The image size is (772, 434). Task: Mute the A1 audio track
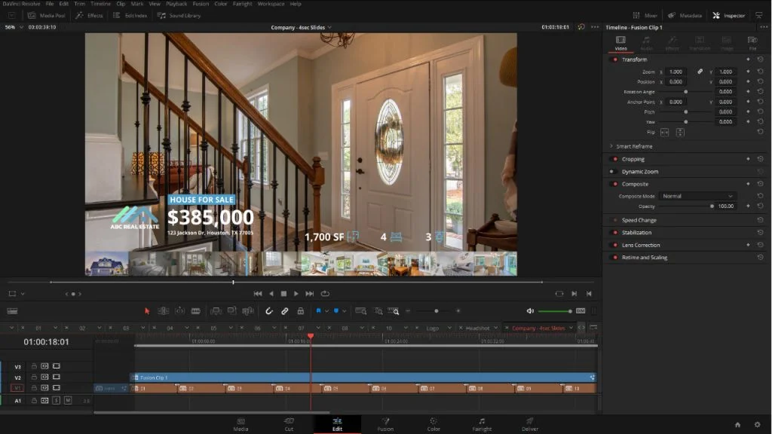pyautogui.click(x=68, y=401)
